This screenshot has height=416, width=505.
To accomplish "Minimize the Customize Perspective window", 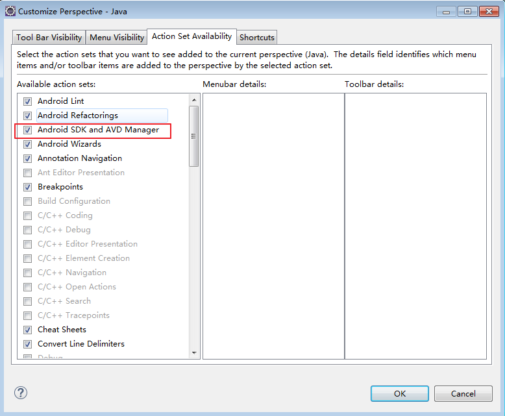I will click(446, 12).
